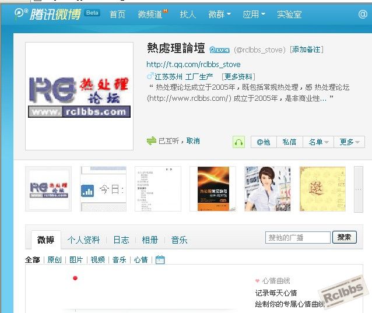
Task: Click the 搜索 search button
Action: click(x=345, y=237)
